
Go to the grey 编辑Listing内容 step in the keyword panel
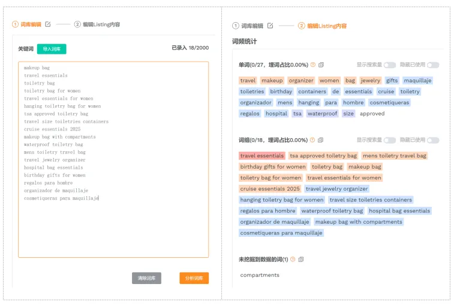coord(97,25)
